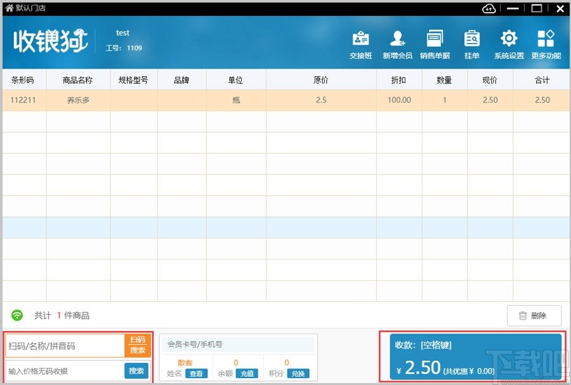Screen dimensions: 571x385
Task: Click the 挂单 hold order icon
Action: tap(472, 45)
